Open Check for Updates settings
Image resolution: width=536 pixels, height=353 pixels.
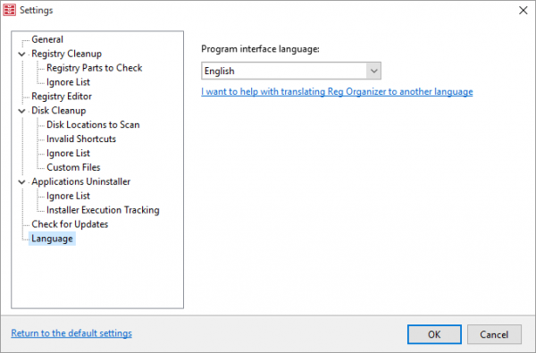pyautogui.click(x=70, y=224)
